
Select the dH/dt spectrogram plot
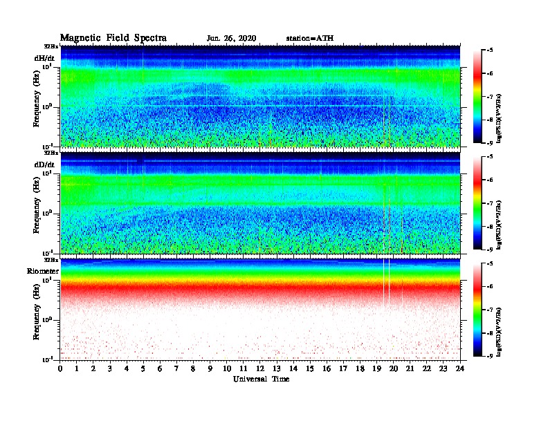pos(260,96)
